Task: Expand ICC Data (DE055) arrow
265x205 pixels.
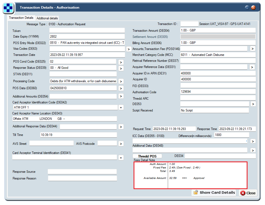Action: (x=253, y=141)
